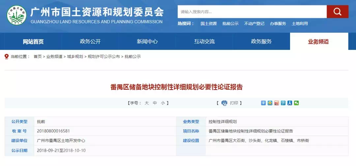Click project name value in table
Image resolution: width=356 pixels, height=166 pixels.
coord(251,131)
